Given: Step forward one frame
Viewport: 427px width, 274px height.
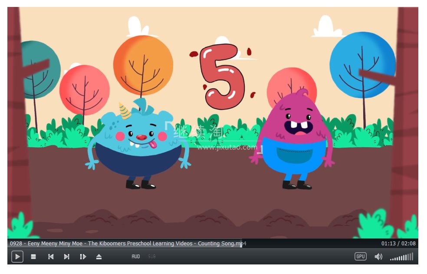Looking at the screenshot, I should [x=83, y=257].
